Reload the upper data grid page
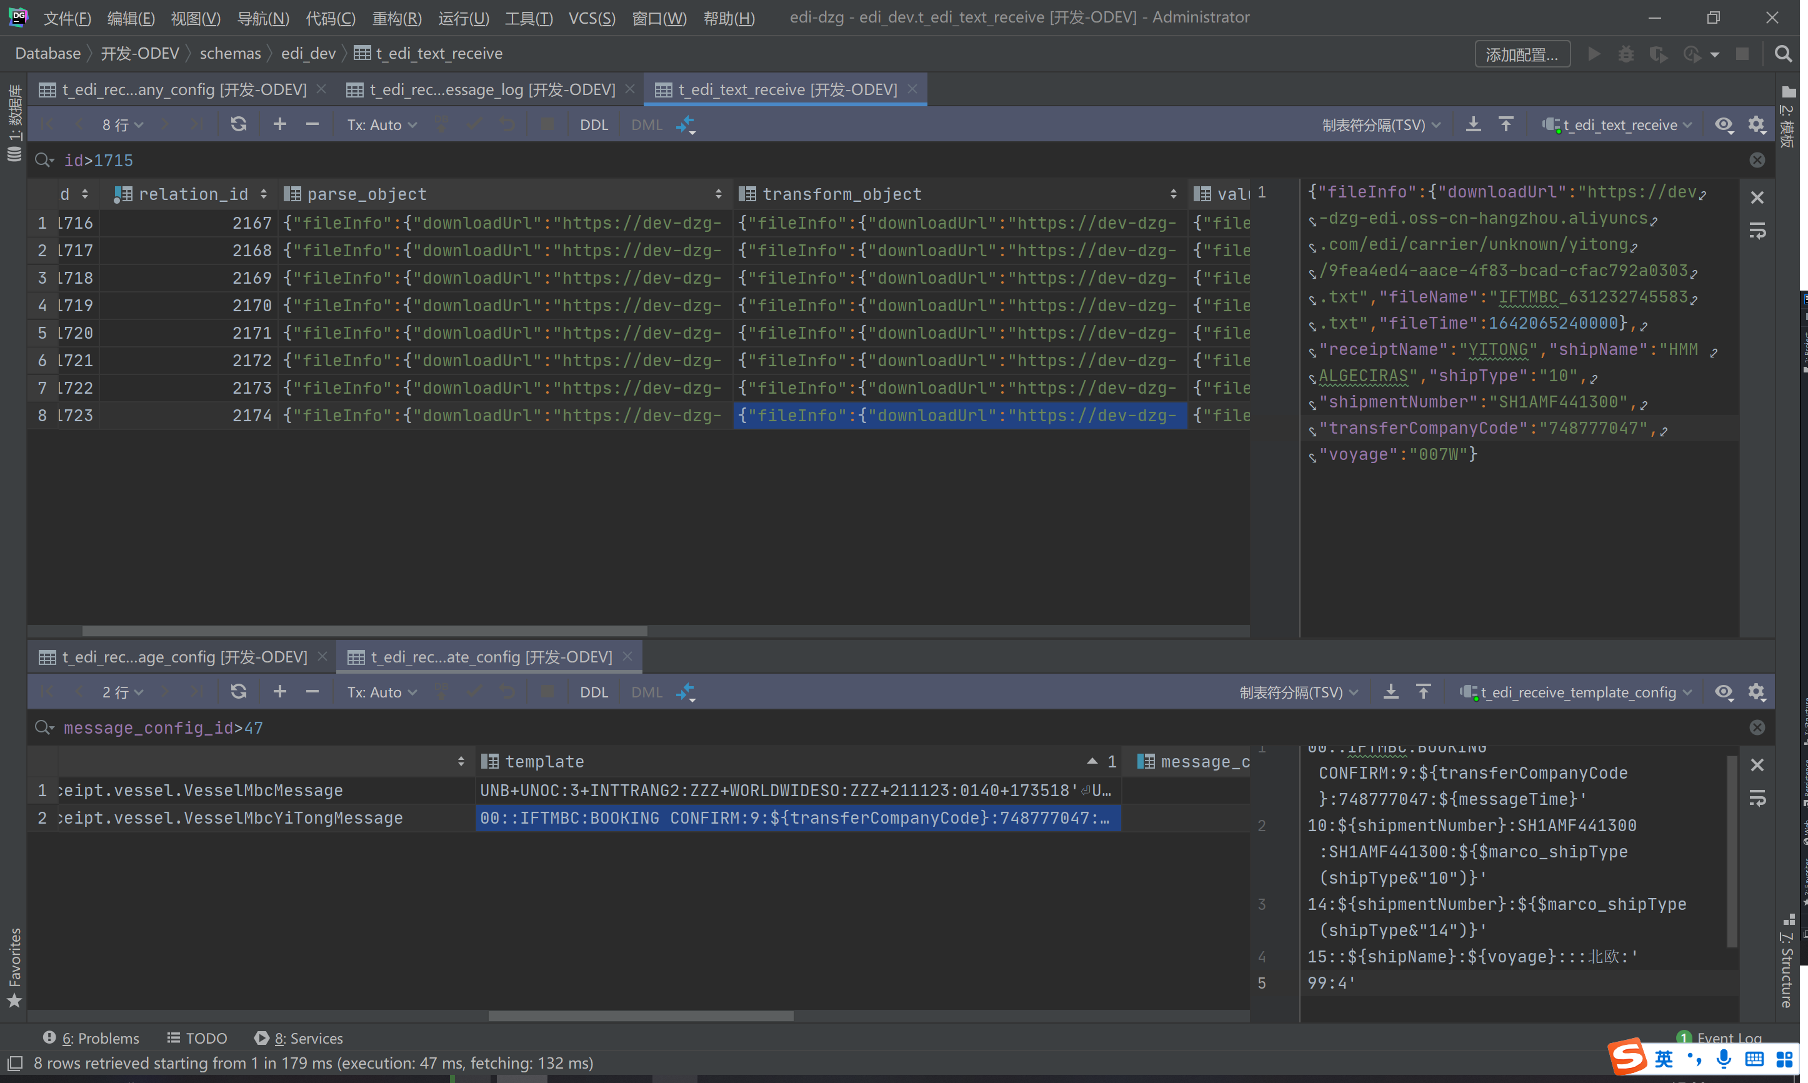 (238, 125)
